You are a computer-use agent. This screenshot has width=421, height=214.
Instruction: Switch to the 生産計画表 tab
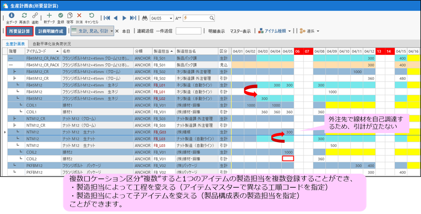click(15, 44)
